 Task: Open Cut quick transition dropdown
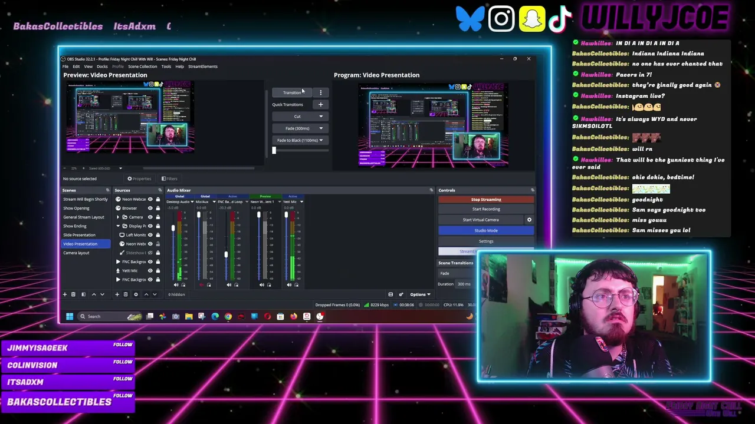[x=321, y=117]
